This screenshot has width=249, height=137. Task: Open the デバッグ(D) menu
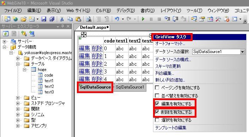coord(126,11)
